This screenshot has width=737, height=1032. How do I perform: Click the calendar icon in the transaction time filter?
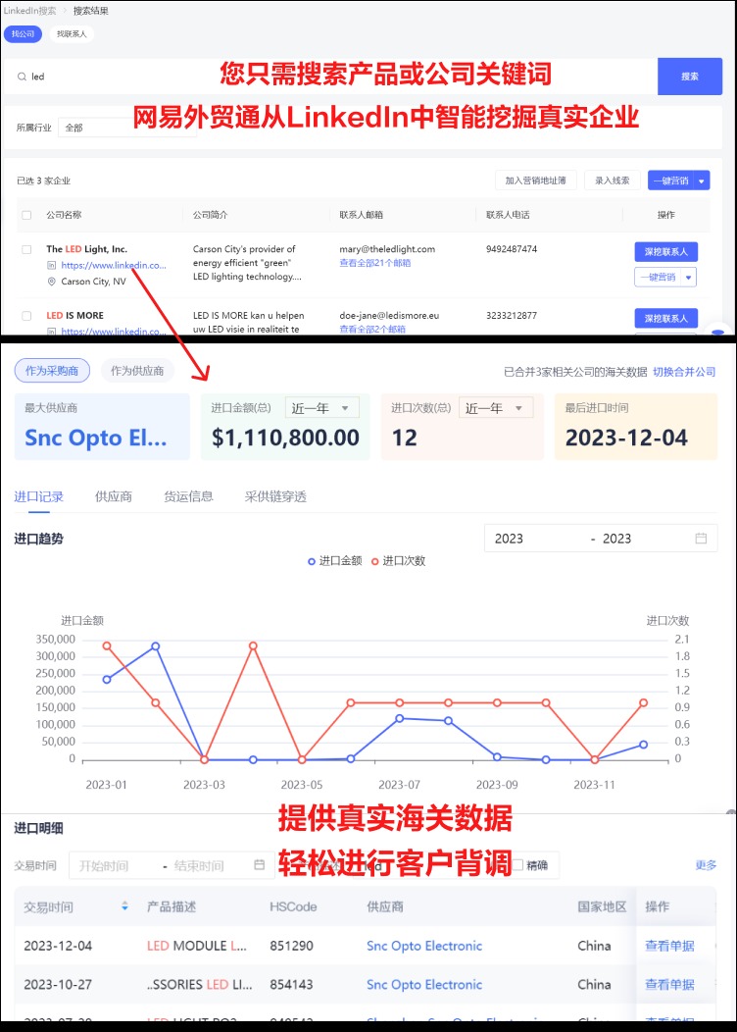[x=259, y=865]
